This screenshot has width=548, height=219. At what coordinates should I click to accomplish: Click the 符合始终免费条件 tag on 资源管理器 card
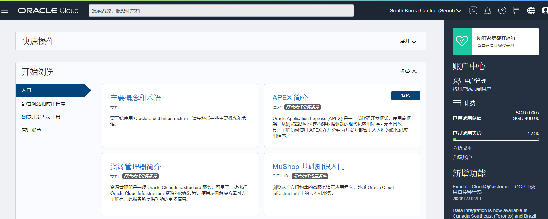[140, 176]
